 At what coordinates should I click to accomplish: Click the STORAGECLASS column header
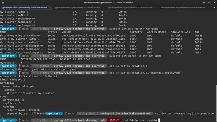coord(180,32)
